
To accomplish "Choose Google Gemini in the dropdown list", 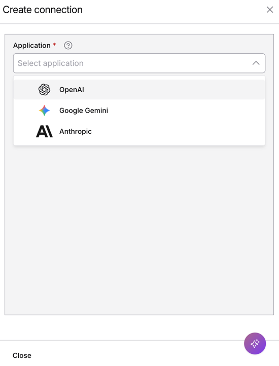I will 139,111.
